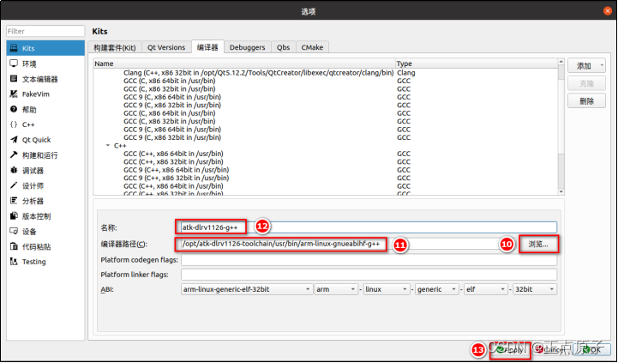Open the Testing flask icon
This screenshot has width=618, height=363.
(15, 262)
